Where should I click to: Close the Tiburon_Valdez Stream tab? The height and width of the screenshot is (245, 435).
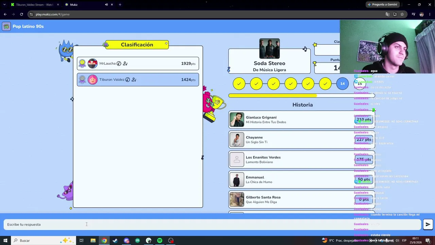[58, 5]
